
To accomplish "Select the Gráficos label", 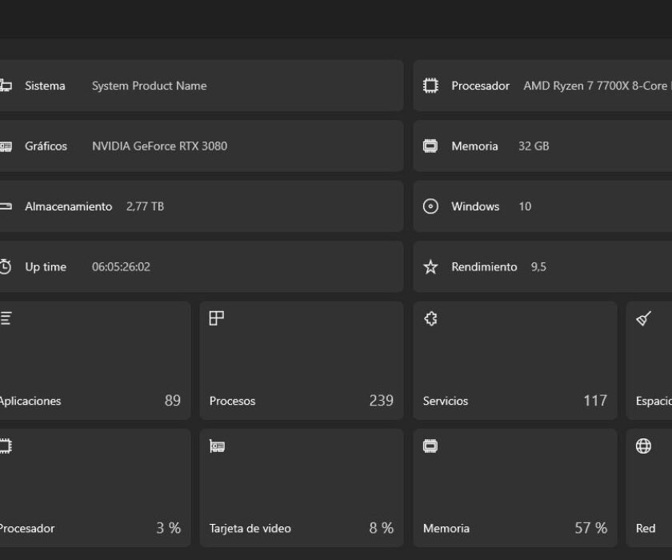I will coord(46,146).
